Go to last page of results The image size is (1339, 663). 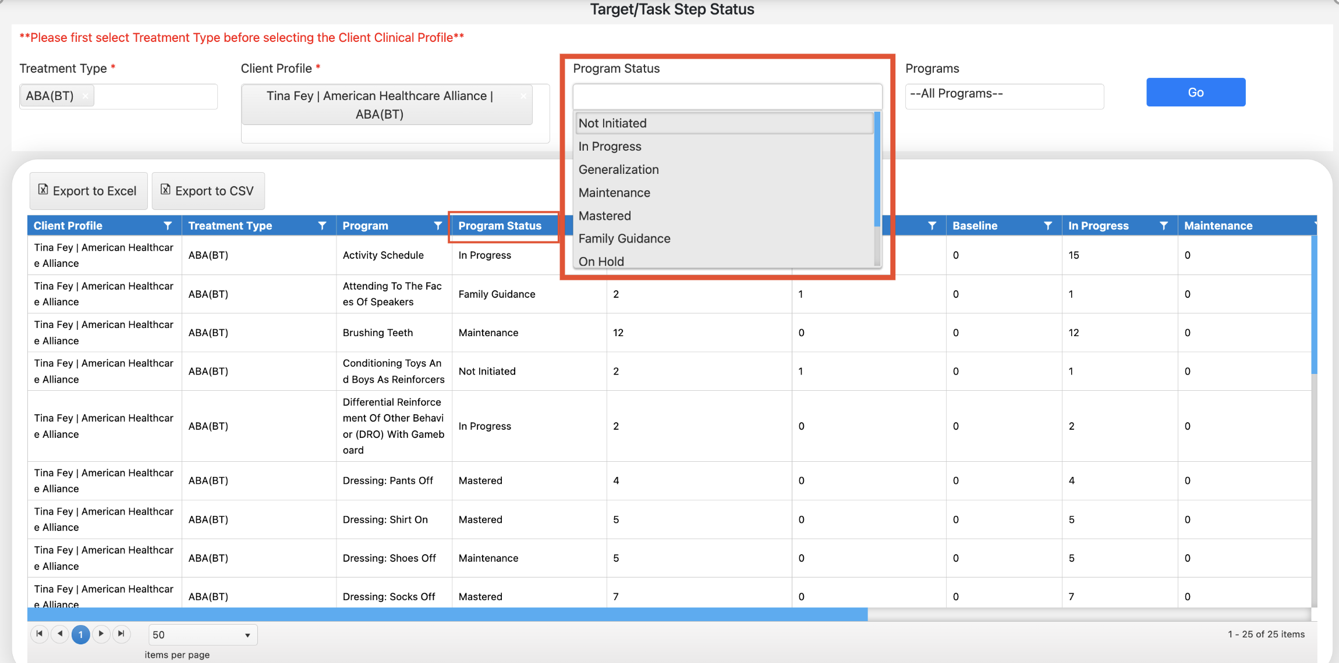point(121,634)
